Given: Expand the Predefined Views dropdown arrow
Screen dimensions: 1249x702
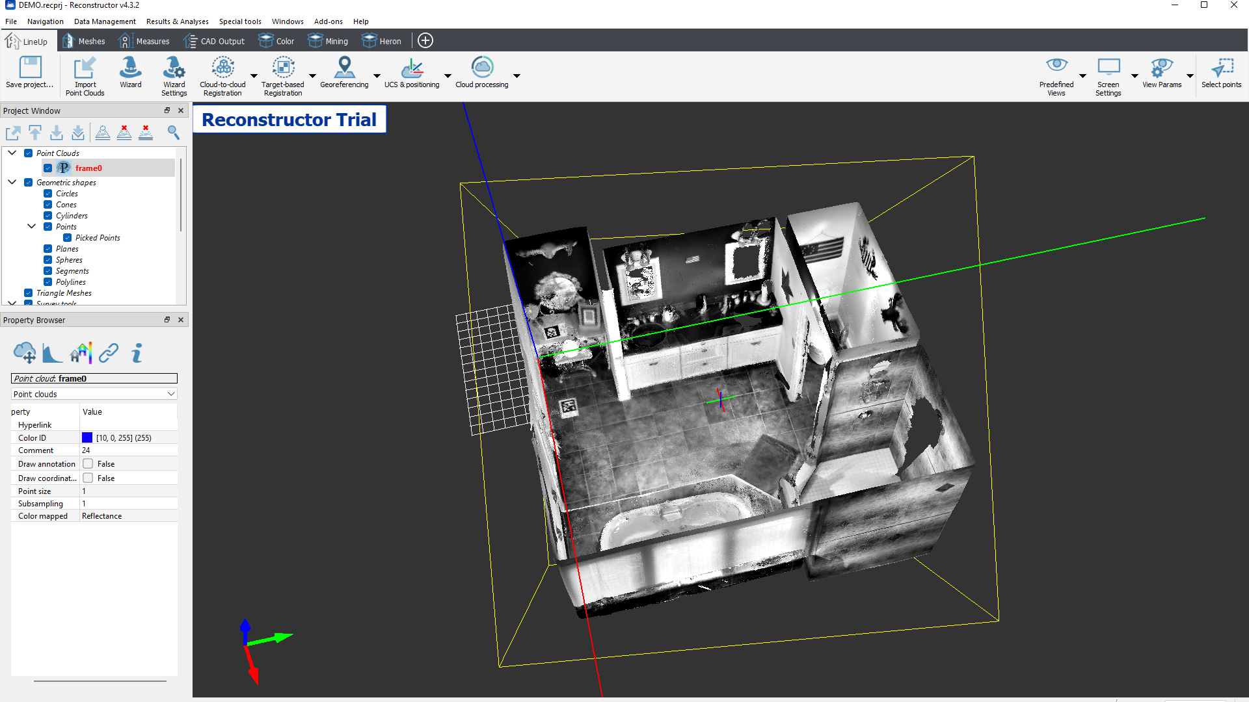Looking at the screenshot, I should 1083,76.
